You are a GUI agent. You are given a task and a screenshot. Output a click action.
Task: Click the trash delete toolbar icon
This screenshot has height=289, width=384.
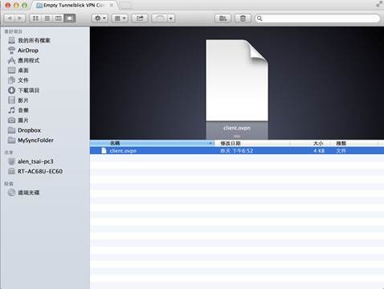point(243,18)
